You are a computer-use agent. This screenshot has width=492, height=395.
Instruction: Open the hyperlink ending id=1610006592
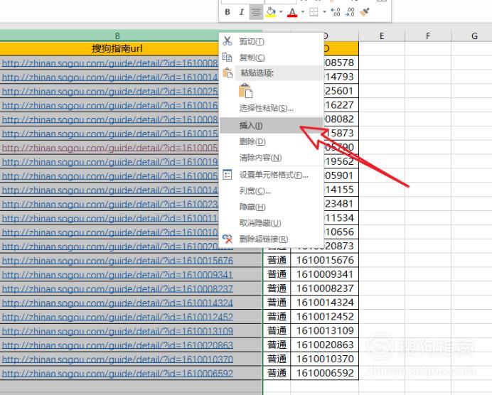coord(117,374)
